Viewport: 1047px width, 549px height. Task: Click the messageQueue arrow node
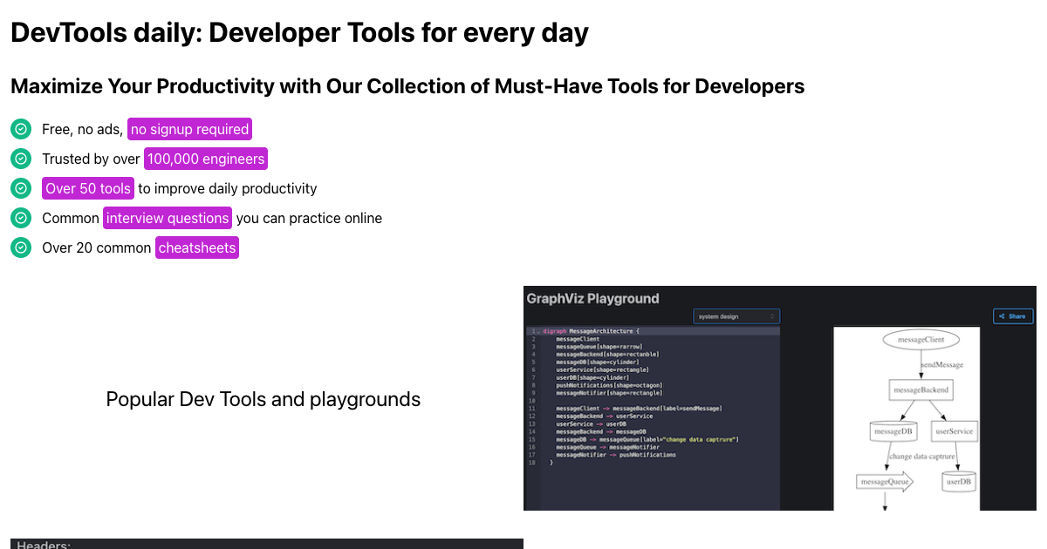click(x=885, y=481)
